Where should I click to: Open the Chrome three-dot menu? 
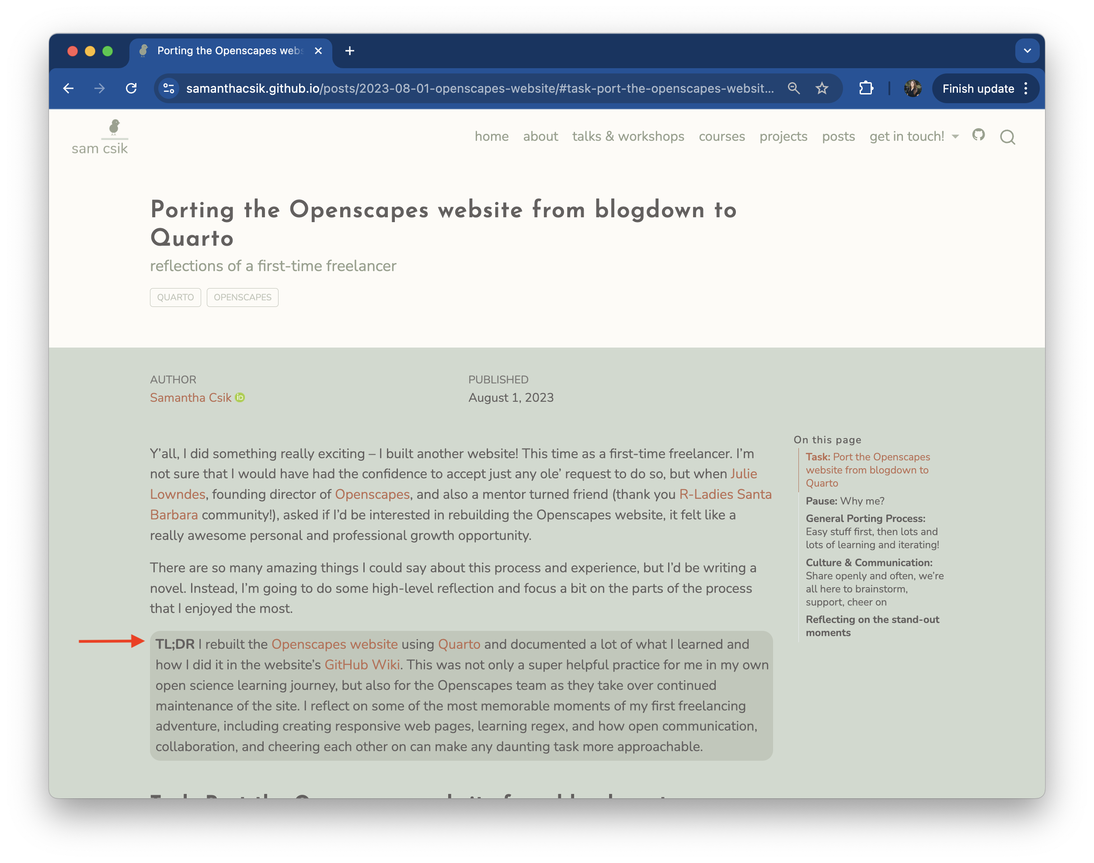[1026, 88]
